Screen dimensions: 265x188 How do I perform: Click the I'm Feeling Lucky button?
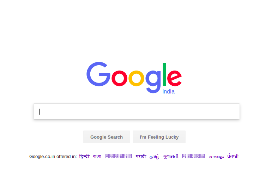tap(159, 137)
